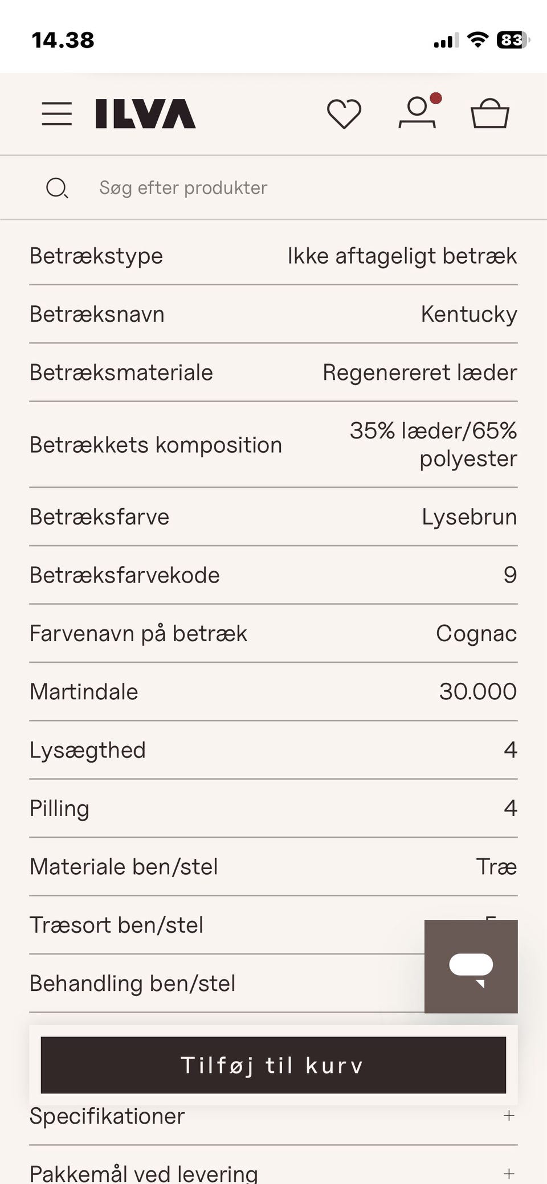Tap the Wi-Fi status icon
Viewport: 547px width, 1184px height.
point(477,40)
